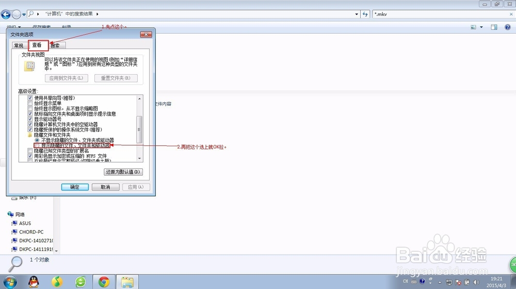The width and height of the screenshot is (516, 289).
Task: Select 不显示隐藏的文件、文件夹或驱动器 radio button
Action: point(37,140)
